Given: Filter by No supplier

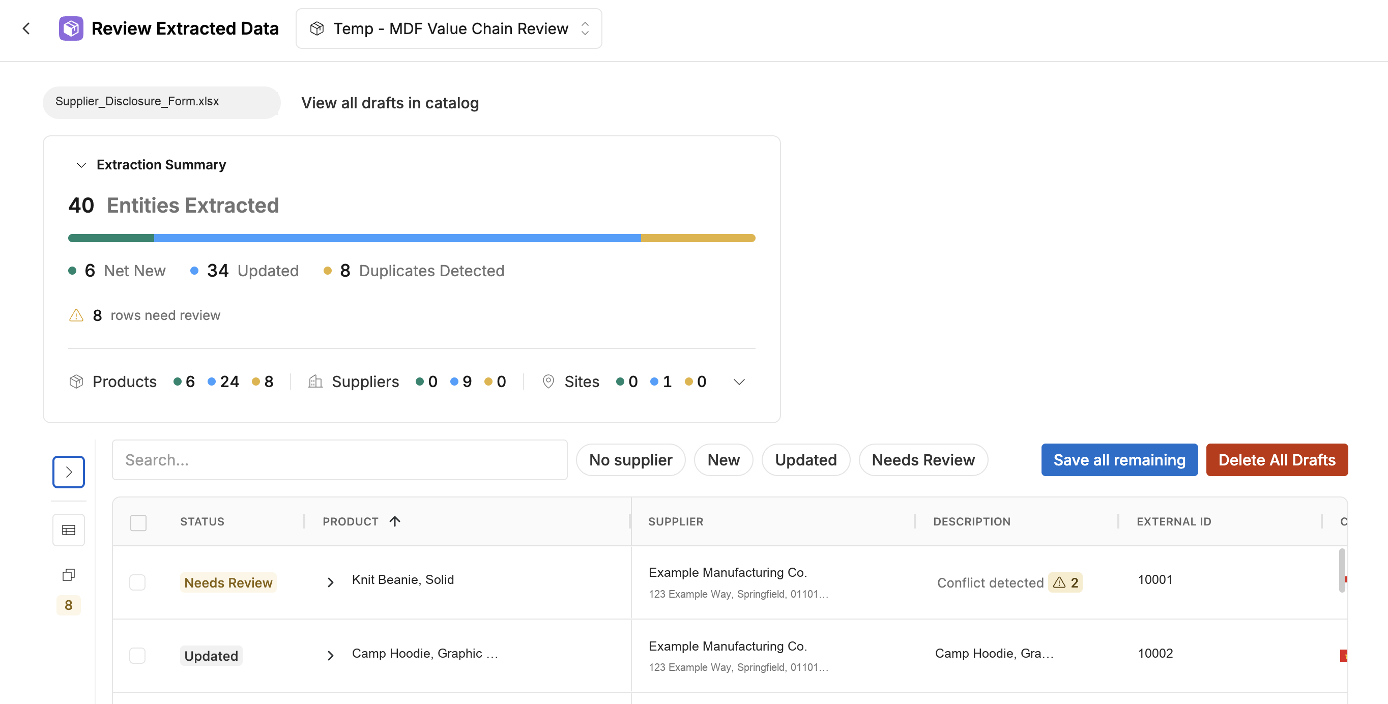Looking at the screenshot, I should 630,460.
